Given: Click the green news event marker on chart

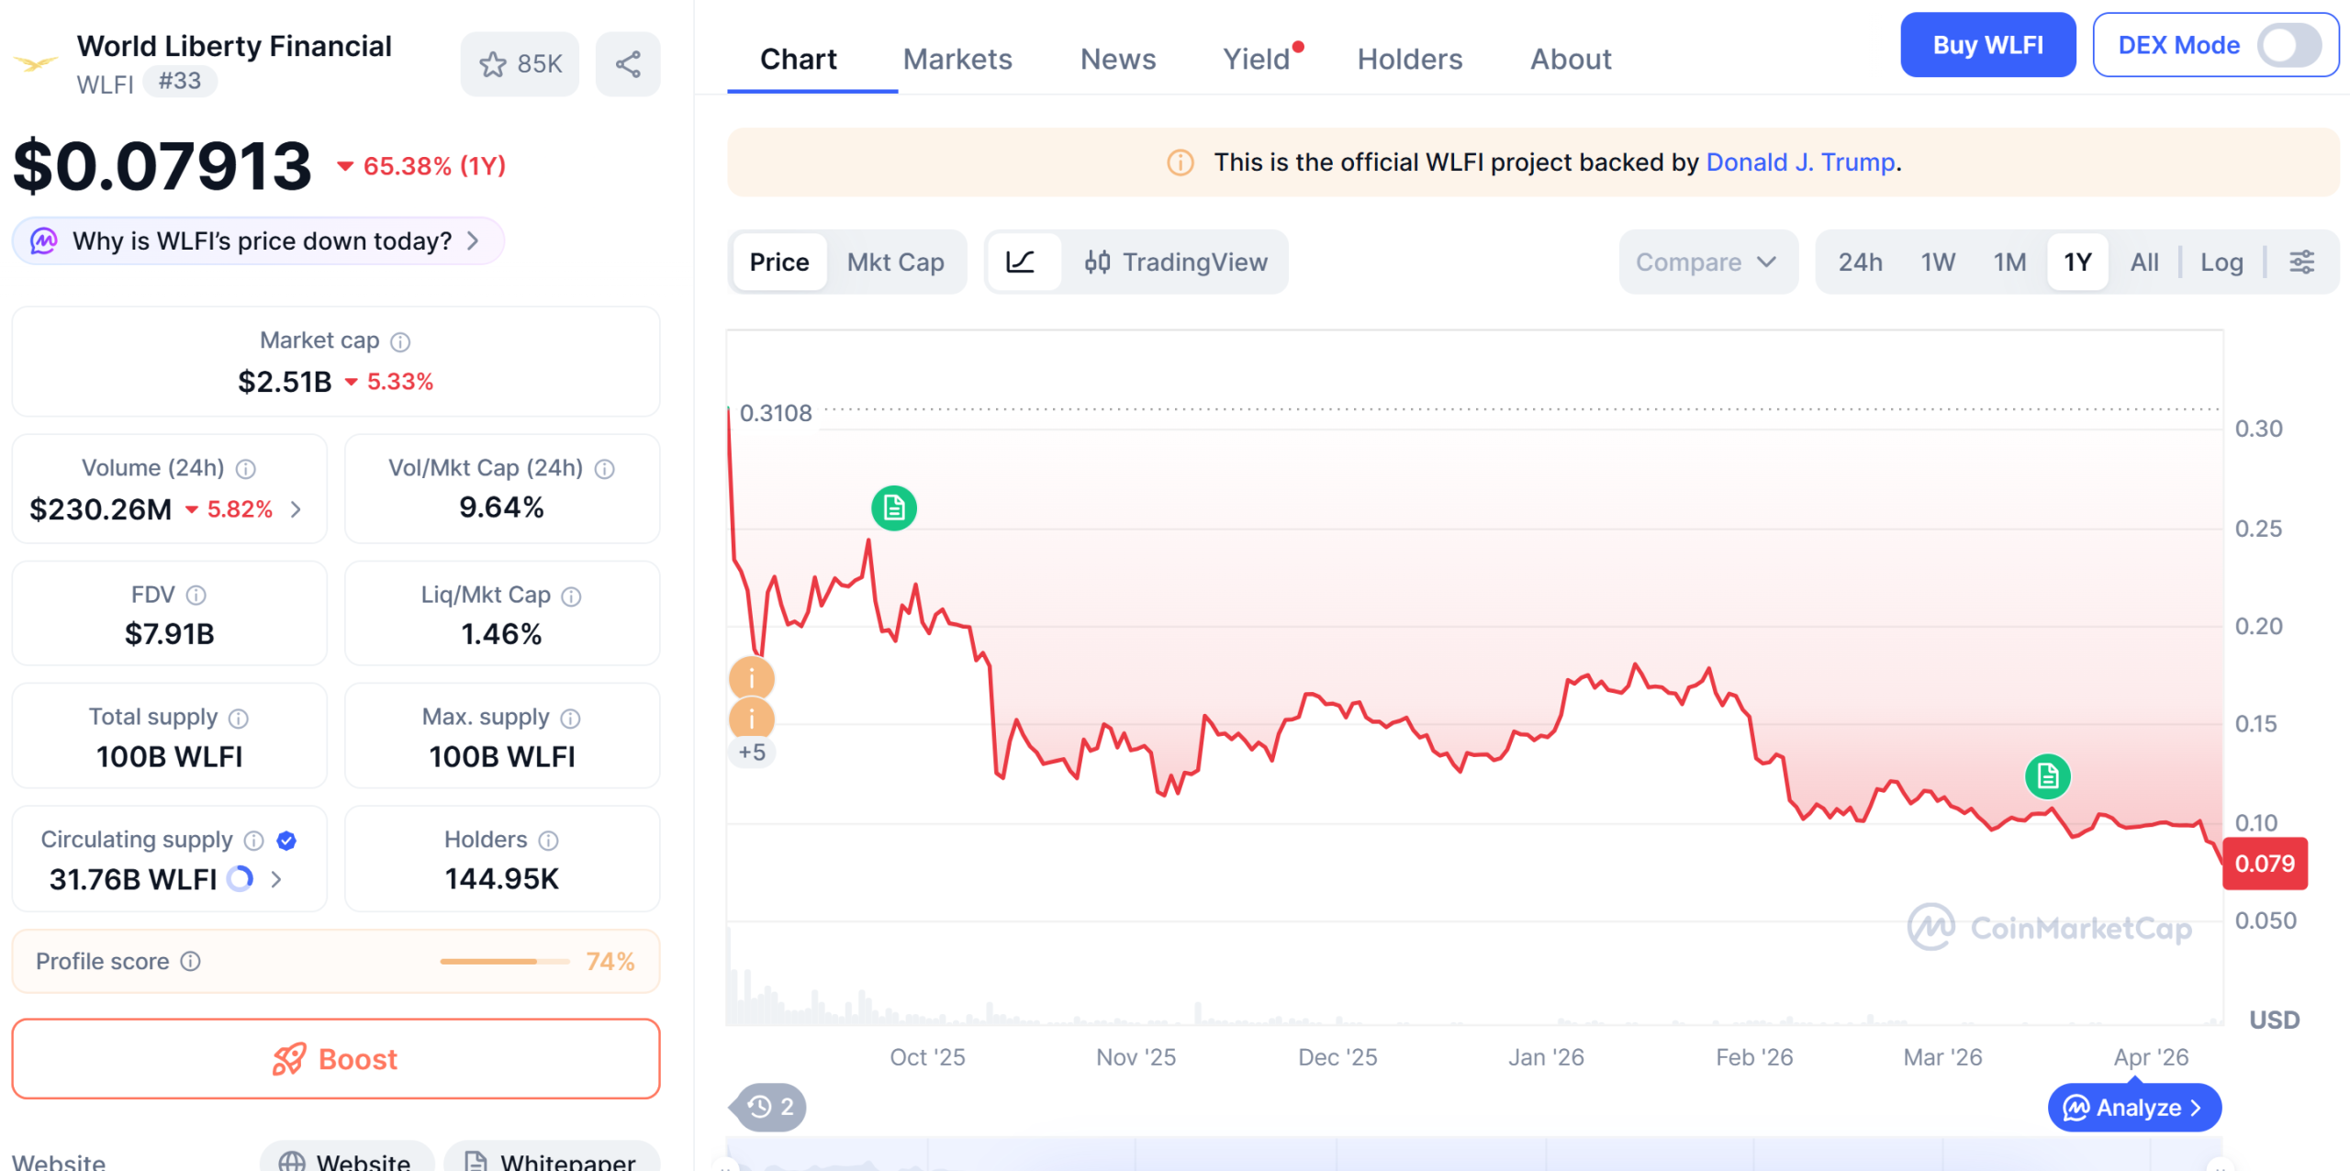Looking at the screenshot, I should click(892, 507).
